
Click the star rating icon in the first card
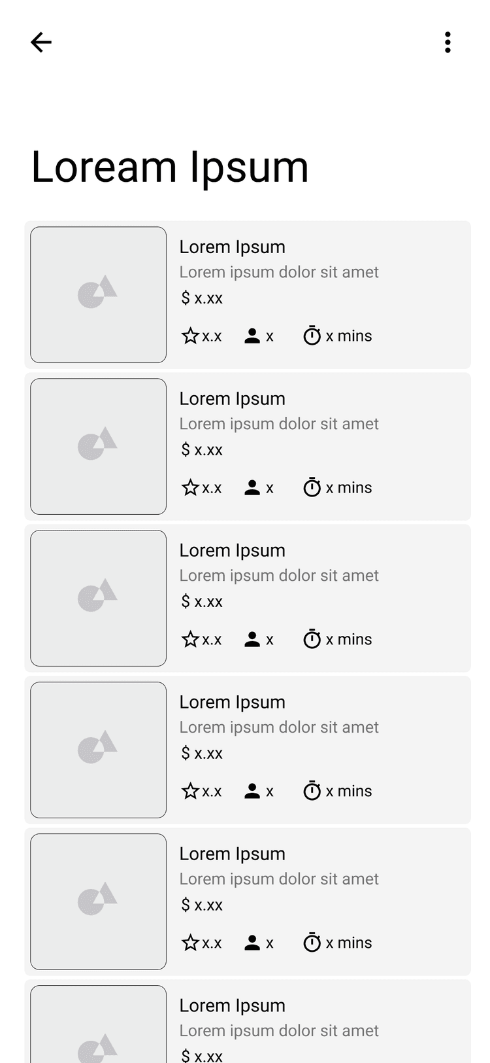click(190, 336)
